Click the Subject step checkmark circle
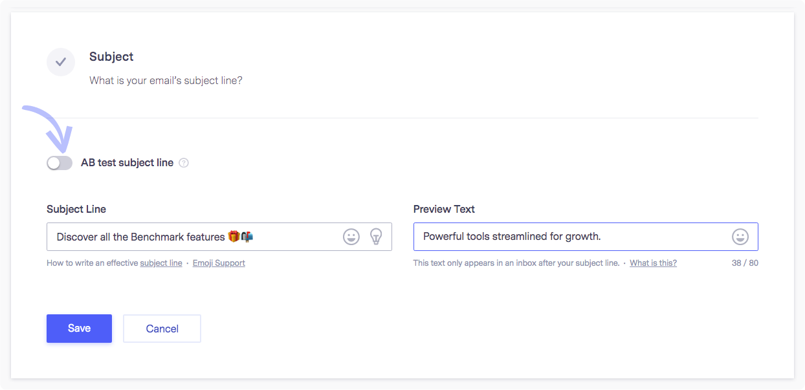This screenshot has width=805, height=390. [x=61, y=62]
